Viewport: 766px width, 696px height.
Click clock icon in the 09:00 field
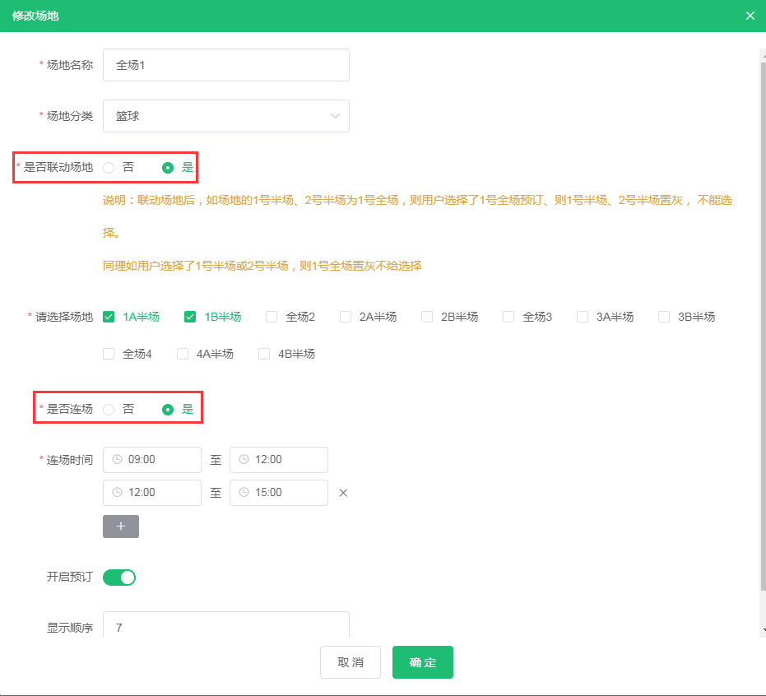[117, 460]
